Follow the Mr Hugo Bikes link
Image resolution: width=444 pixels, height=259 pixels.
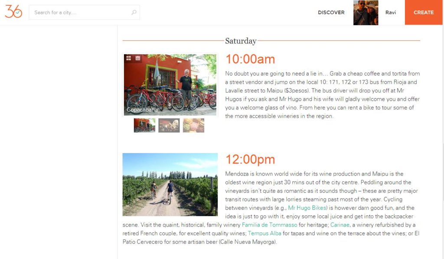(x=307, y=208)
